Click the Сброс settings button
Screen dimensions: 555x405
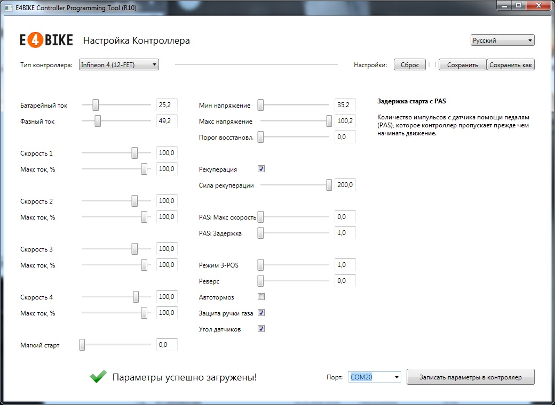click(x=410, y=64)
